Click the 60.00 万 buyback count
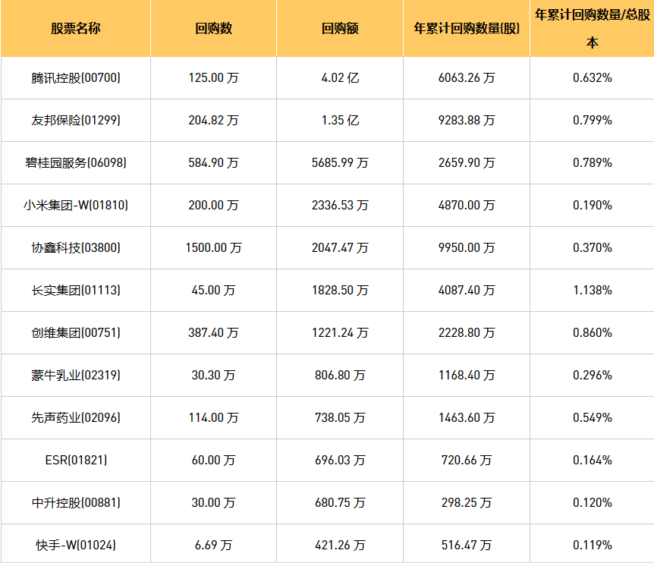This screenshot has height=563, width=654. pos(213,461)
